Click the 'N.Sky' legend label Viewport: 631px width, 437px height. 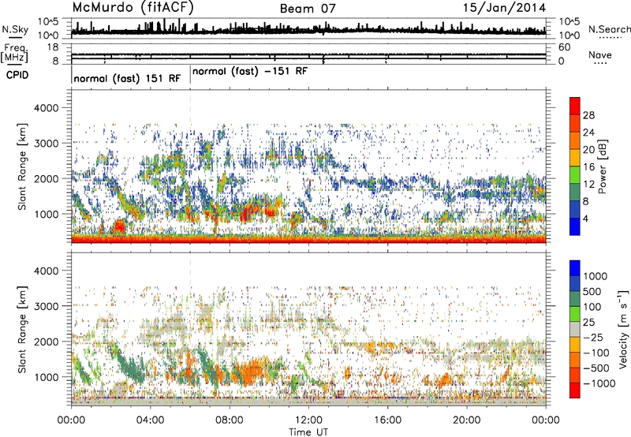click(x=15, y=29)
